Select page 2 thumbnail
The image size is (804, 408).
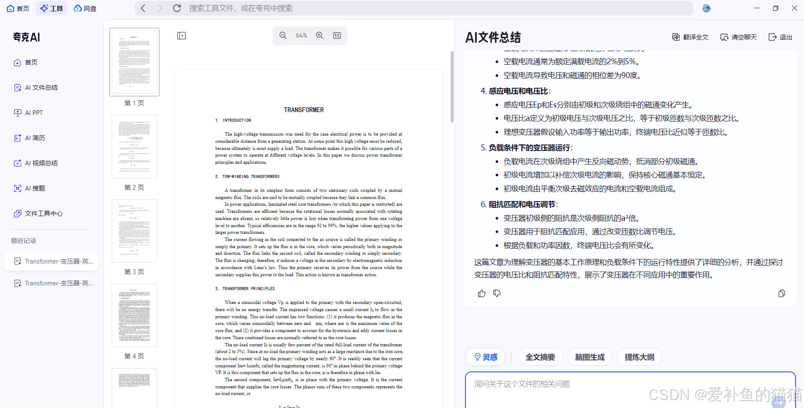pos(134,146)
